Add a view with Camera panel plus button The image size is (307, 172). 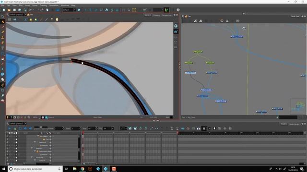point(174,15)
